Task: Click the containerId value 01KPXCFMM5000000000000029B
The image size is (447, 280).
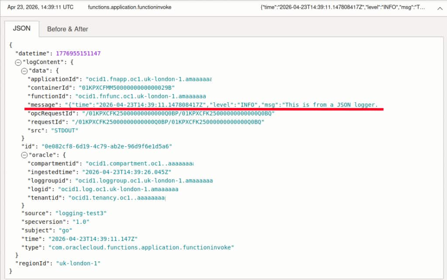Action: (127, 88)
